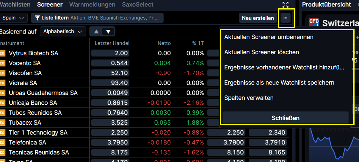Click the EQ badge beside Vytrus Biotech SA

click(x=2, y=53)
